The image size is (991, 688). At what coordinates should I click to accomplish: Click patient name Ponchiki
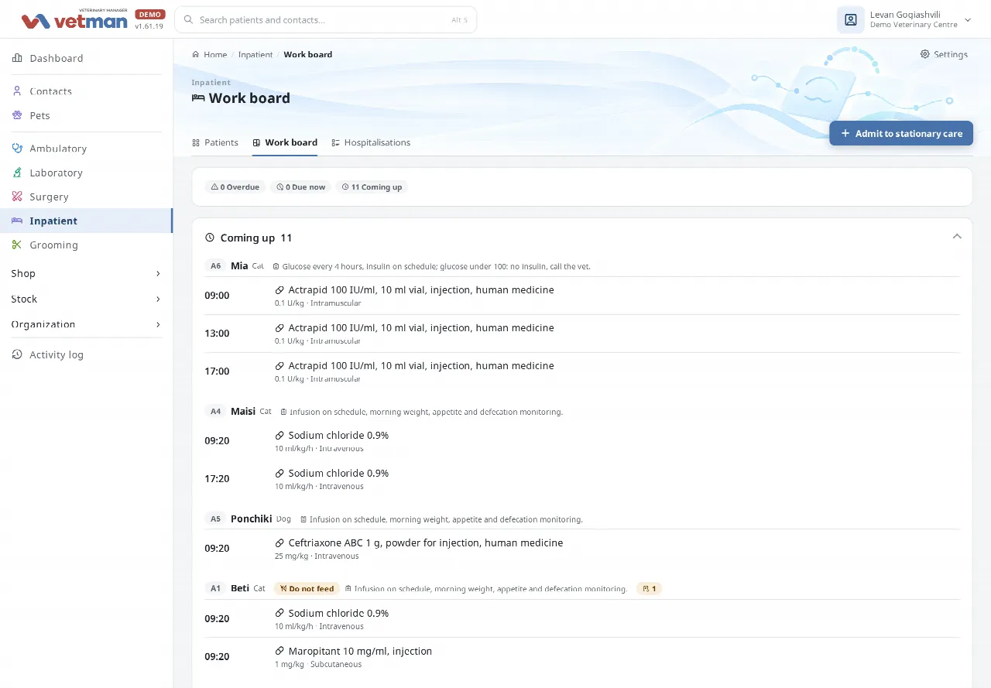pyautogui.click(x=252, y=519)
